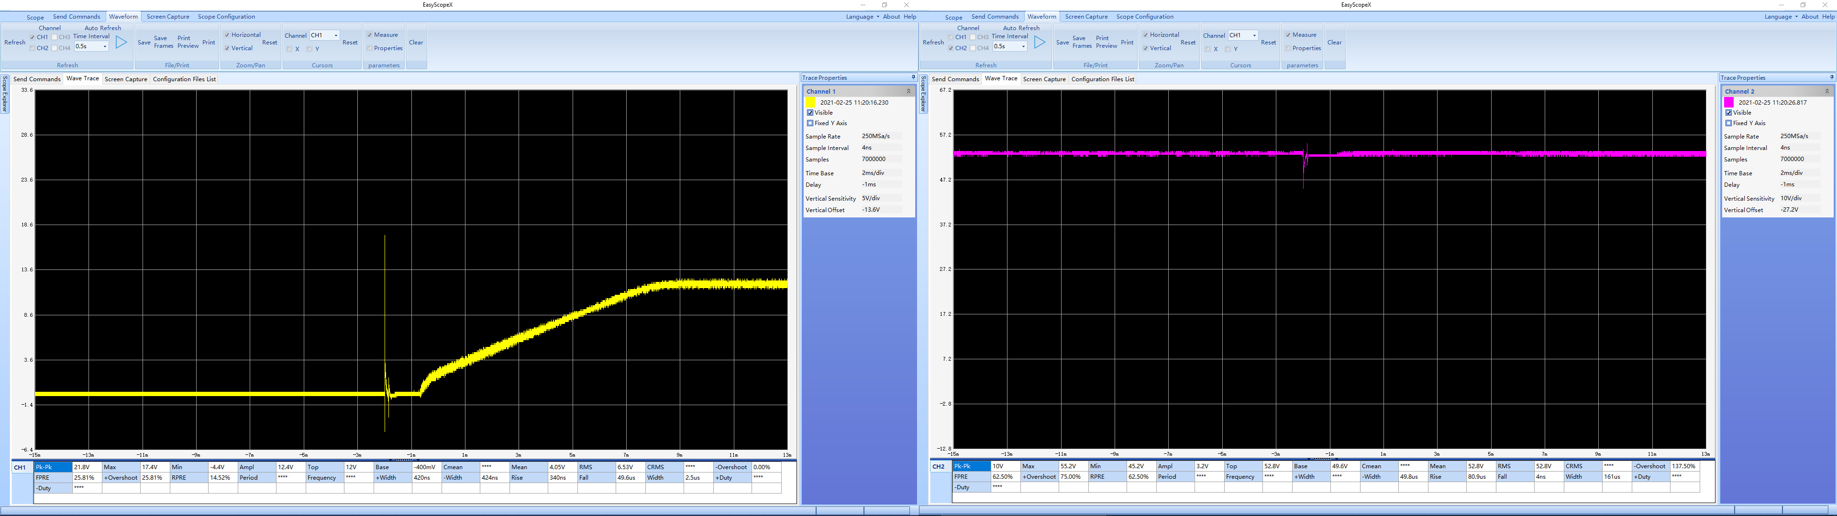Open Scope Explorer side tab beside magenta waveform
1837x516 pixels.
(923, 94)
